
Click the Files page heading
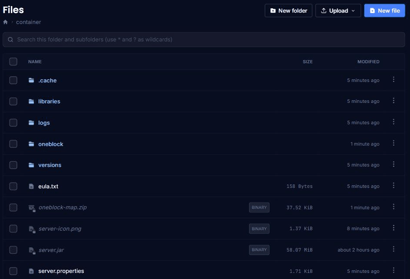tap(14, 10)
